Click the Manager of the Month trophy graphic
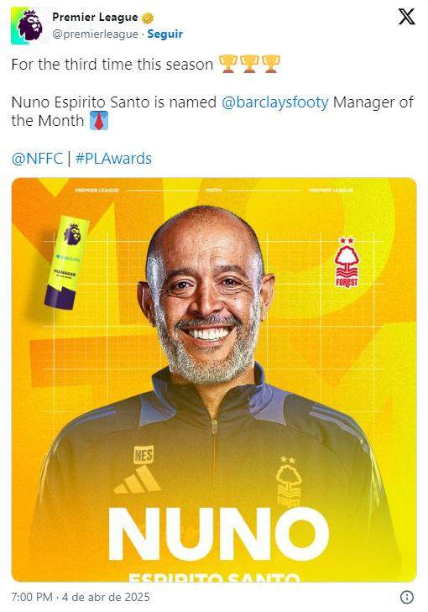428x612 pixels. coord(66,262)
